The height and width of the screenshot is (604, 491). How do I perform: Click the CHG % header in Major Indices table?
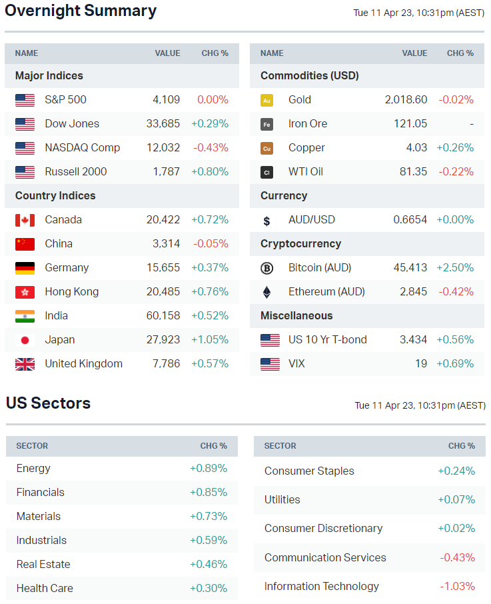[x=215, y=53]
